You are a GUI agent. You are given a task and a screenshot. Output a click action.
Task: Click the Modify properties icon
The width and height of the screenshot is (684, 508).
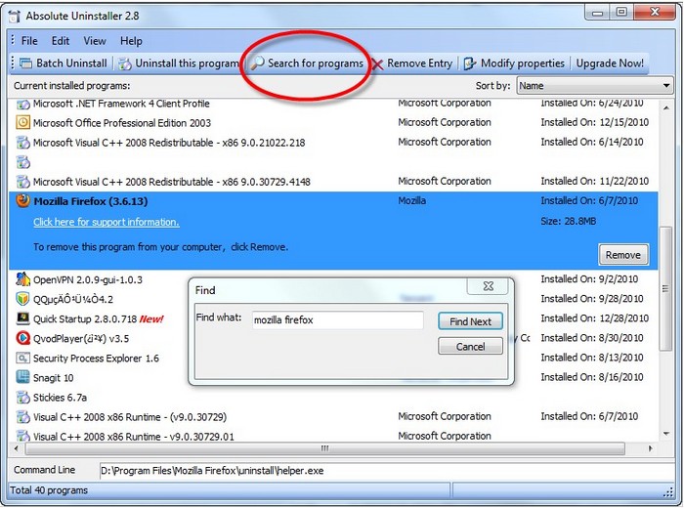(x=471, y=63)
